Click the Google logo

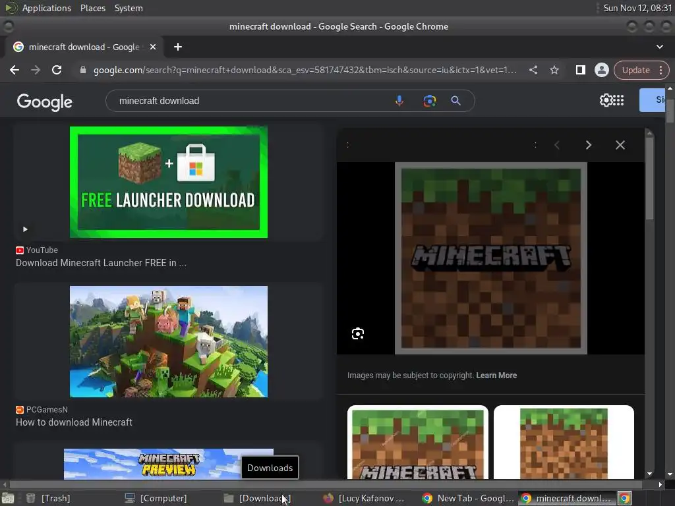click(x=45, y=102)
